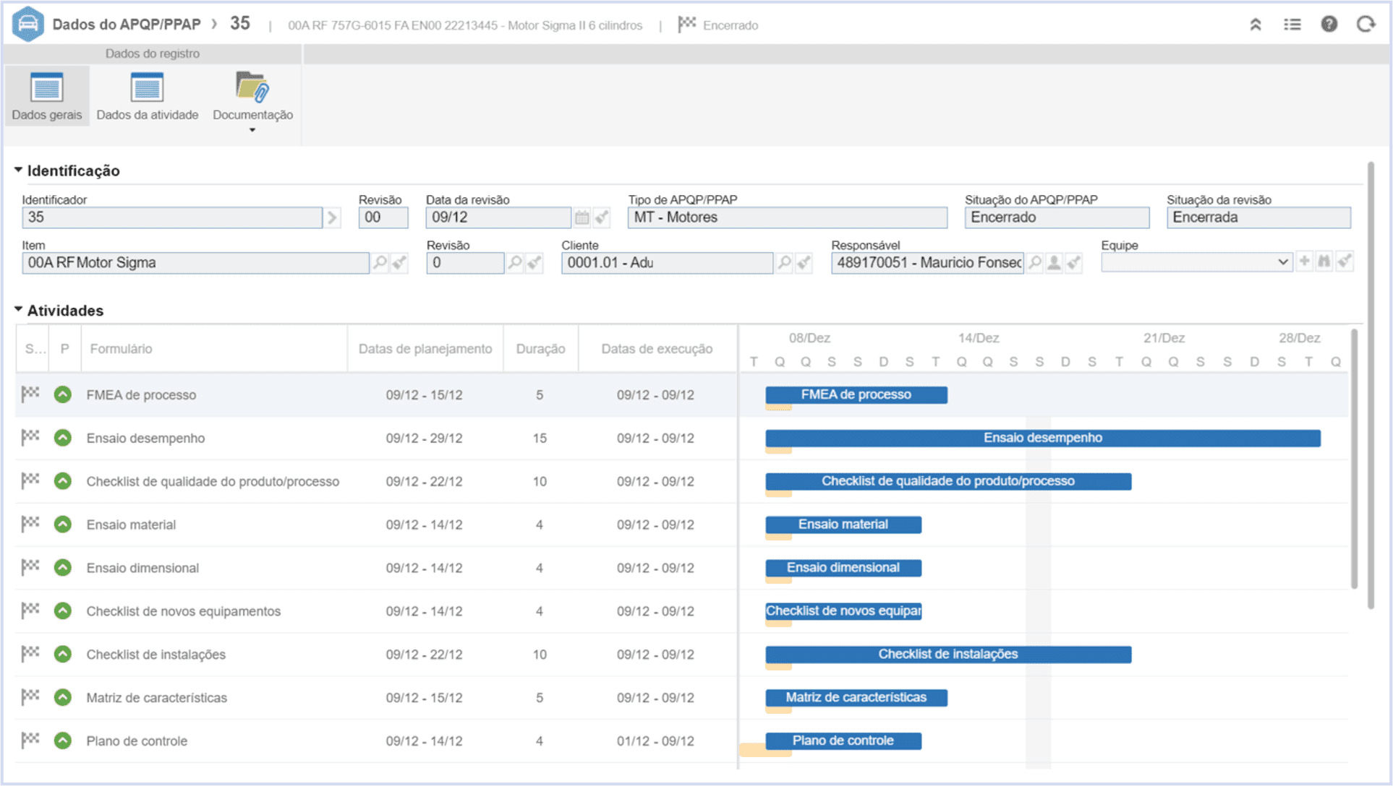Open the Documentação folder menu
Screen dimensions: 1393x786
(x=252, y=101)
